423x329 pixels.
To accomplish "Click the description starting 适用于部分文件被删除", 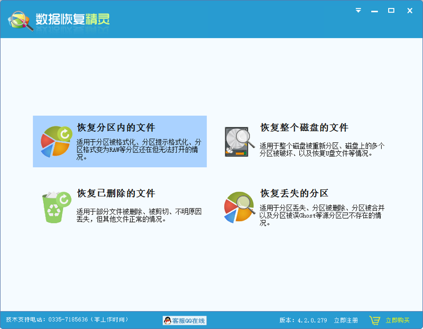I will pyautogui.click(x=139, y=215).
